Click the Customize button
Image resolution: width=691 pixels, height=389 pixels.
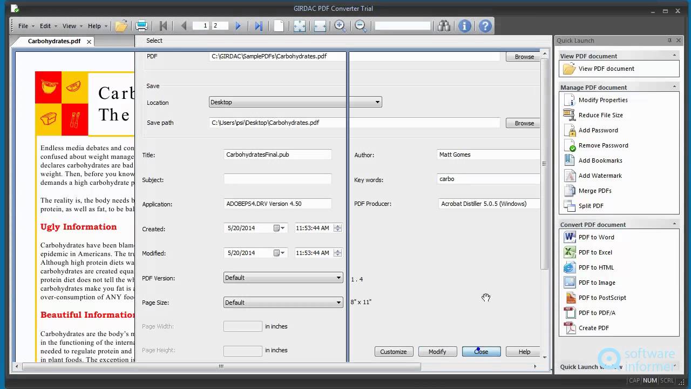(x=394, y=352)
